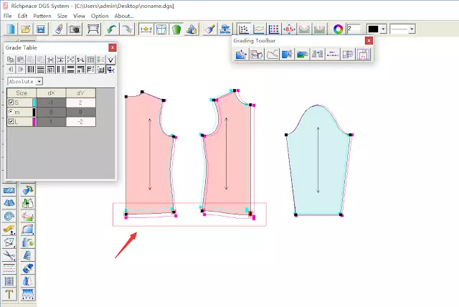Open the Absolute mode dropdown
This screenshot has width=459, height=307.
click(x=39, y=81)
